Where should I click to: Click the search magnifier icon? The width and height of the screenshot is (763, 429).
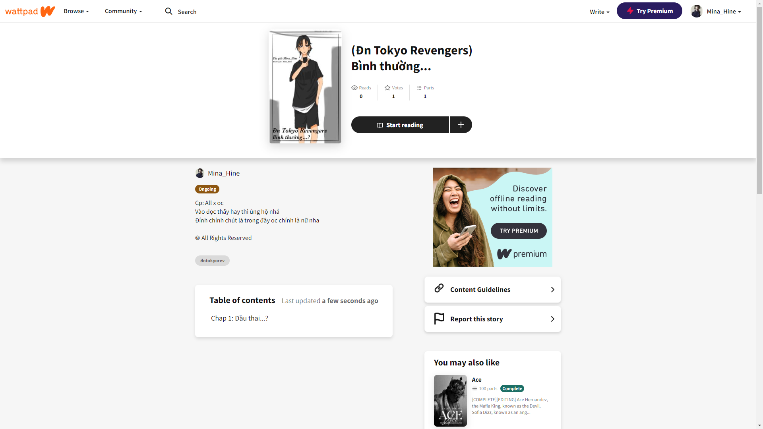tap(168, 11)
